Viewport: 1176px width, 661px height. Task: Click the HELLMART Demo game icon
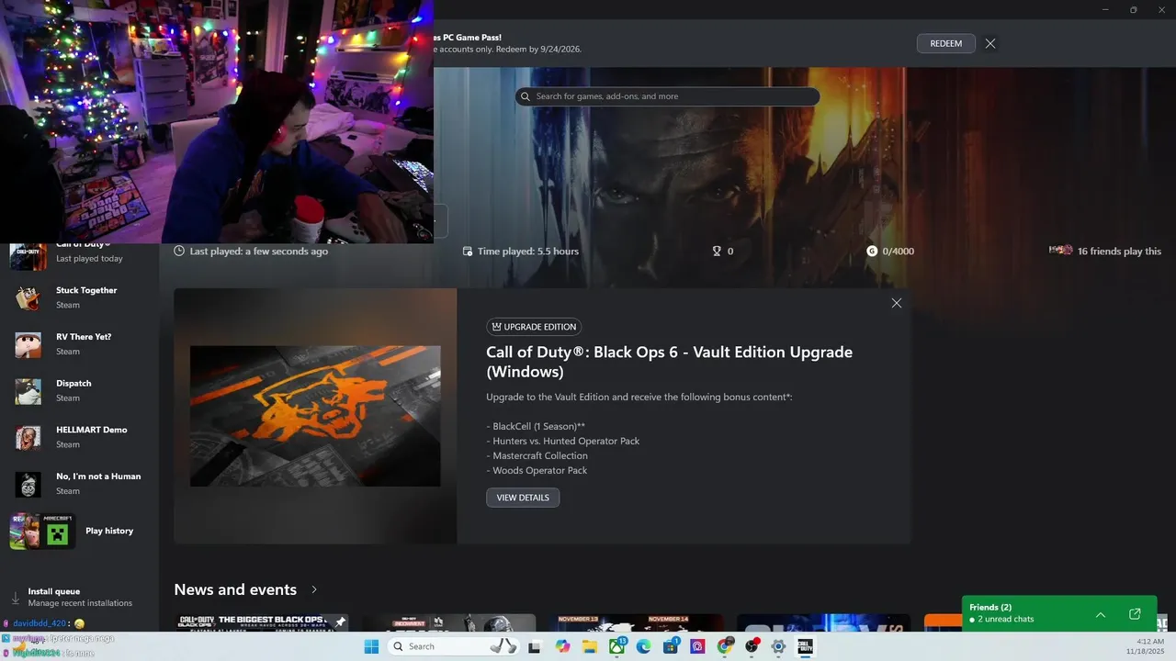click(28, 438)
